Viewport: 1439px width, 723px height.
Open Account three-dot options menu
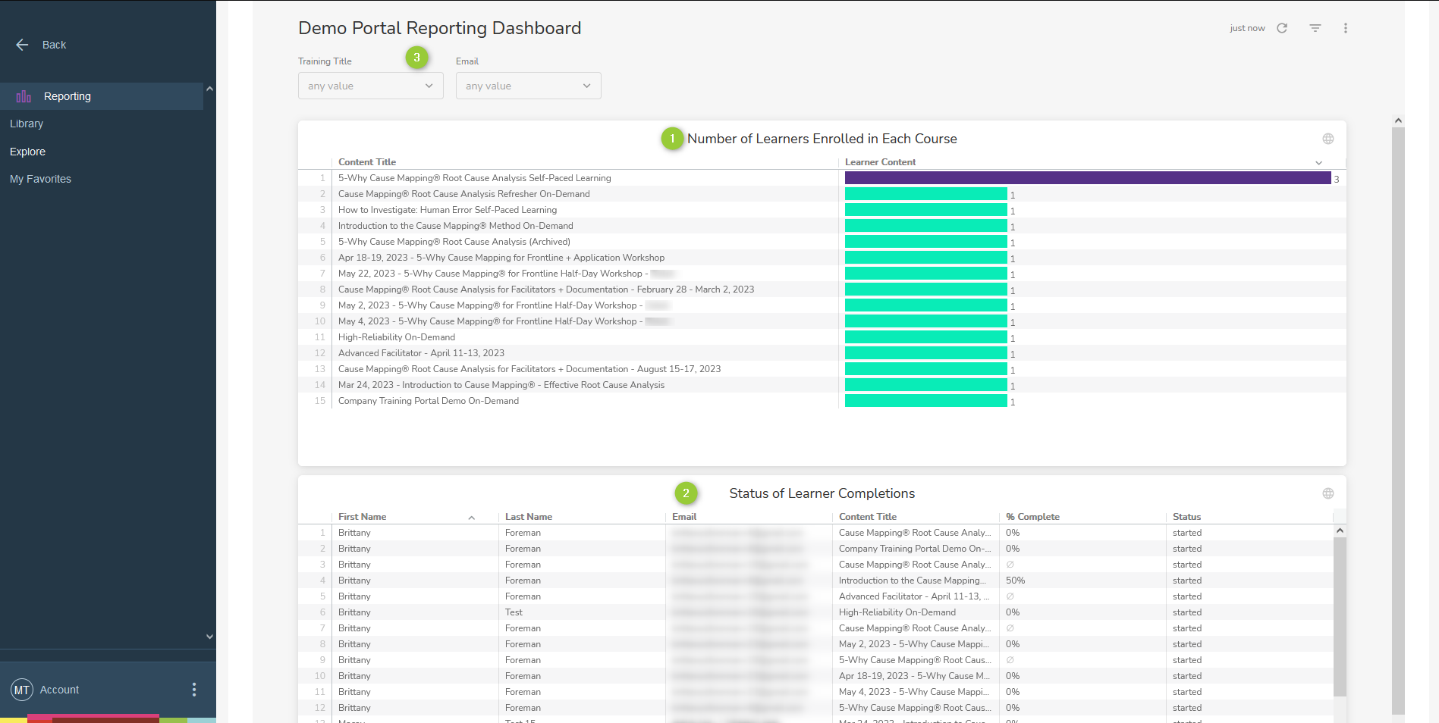(194, 690)
